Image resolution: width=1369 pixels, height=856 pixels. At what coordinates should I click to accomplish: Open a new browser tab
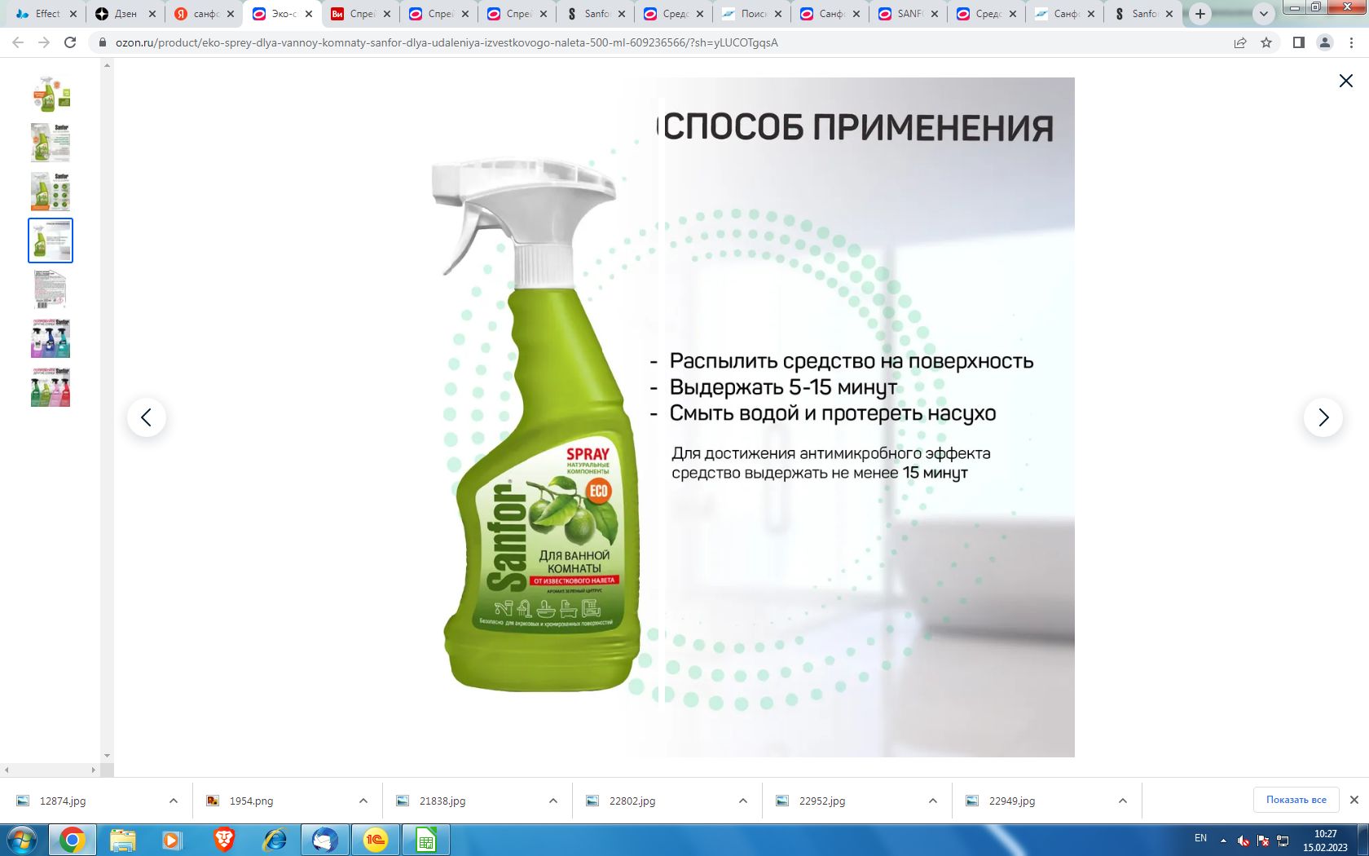tap(1200, 14)
